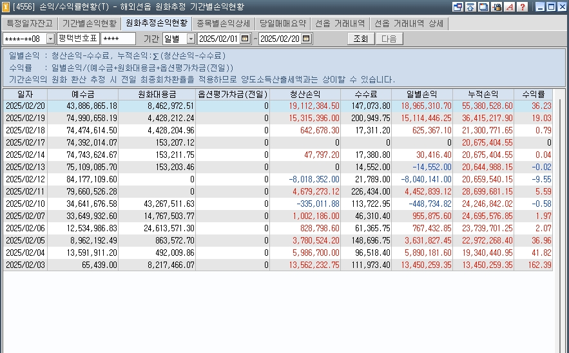The width and height of the screenshot is (569, 353).
Task: Click the always-on-top up-arrow icon
Action: click(470, 6)
